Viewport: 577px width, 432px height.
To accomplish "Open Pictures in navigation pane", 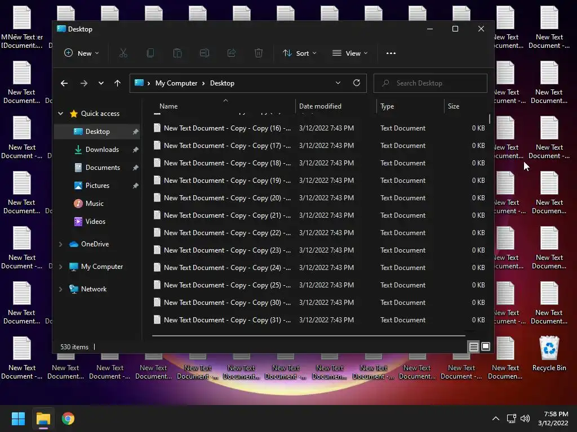I will 97,186.
